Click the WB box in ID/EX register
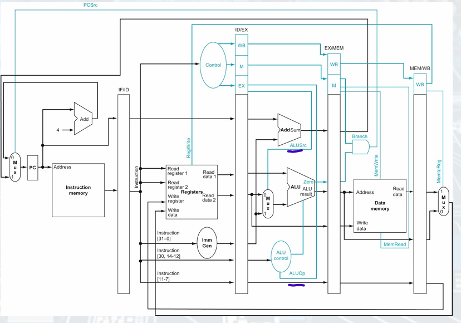Viewport: 461px width, 323px height. (x=242, y=45)
